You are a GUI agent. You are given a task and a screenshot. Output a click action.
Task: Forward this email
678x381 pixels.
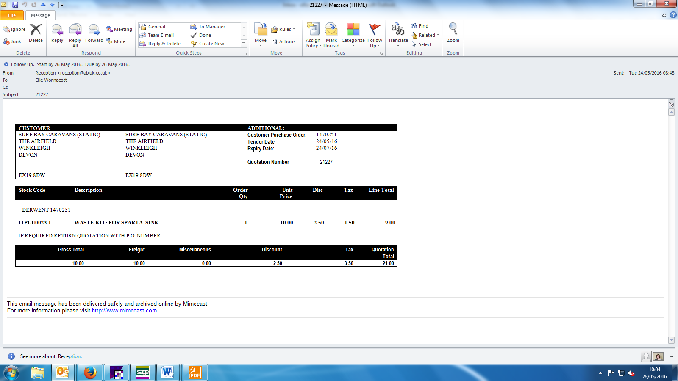pos(94,34)
